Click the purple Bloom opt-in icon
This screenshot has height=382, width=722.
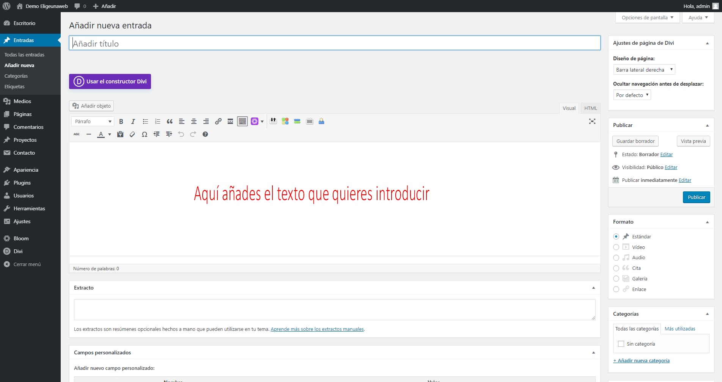[255, 122]
